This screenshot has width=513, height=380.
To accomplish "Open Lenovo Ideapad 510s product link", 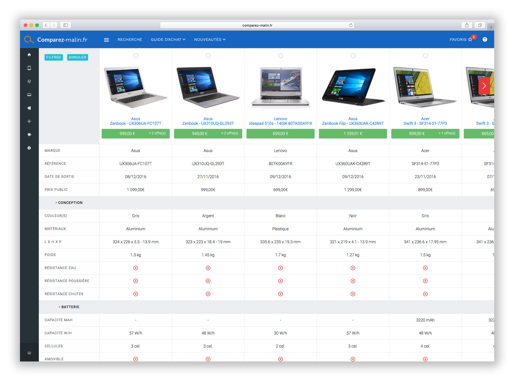I will tap(280, 121).
